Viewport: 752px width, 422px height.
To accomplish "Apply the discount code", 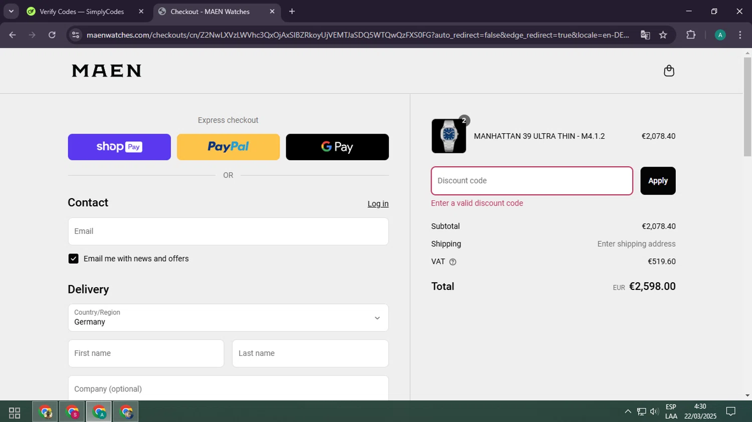I will 658,181.
